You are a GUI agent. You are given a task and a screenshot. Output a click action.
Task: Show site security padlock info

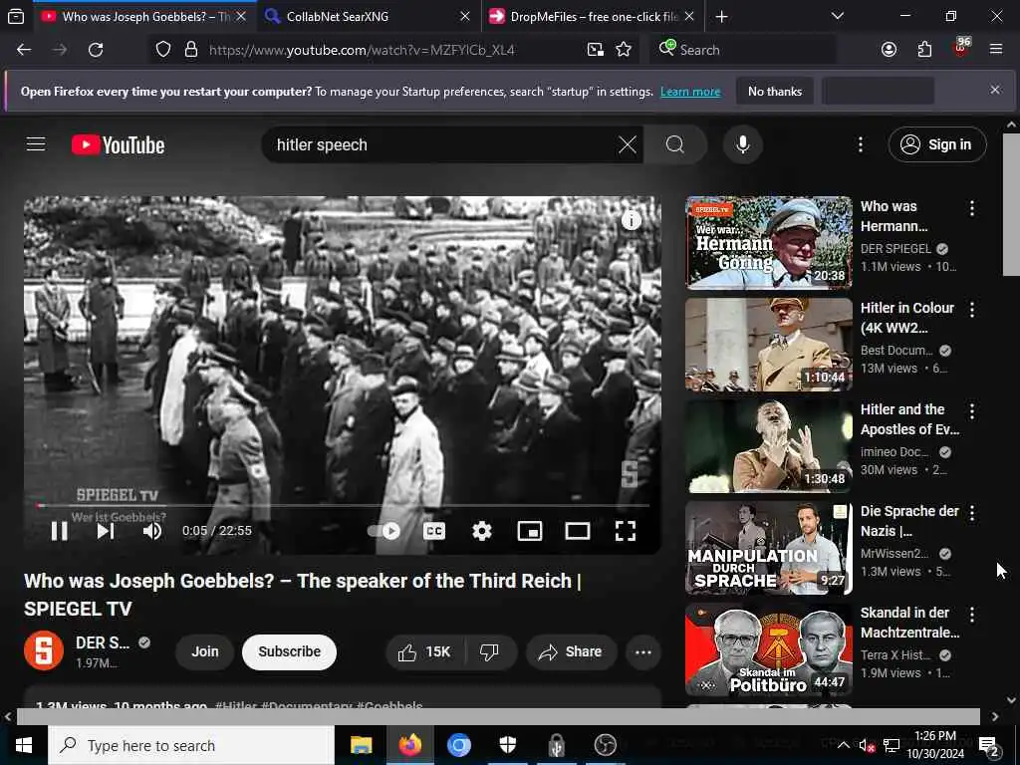pos(190,50)
